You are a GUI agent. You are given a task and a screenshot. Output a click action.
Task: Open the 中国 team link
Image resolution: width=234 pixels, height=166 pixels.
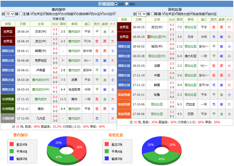pyautogui.click(x=157, y=75)
